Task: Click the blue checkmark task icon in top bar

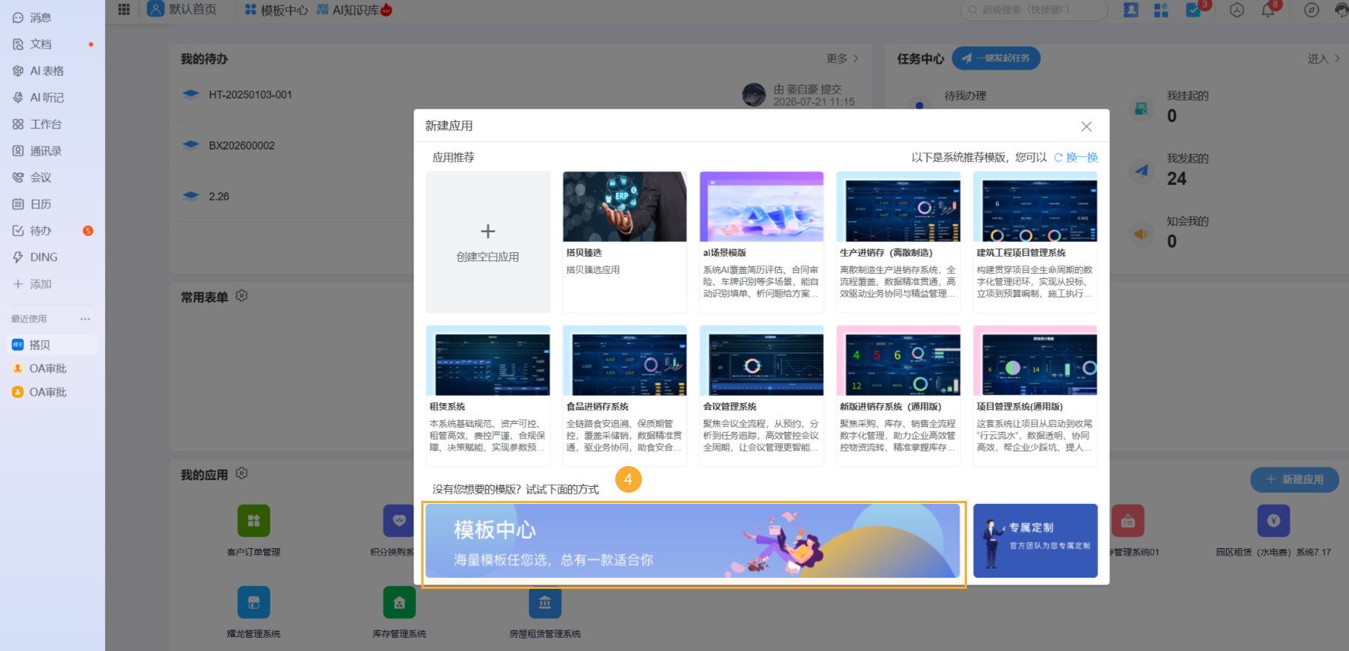Action: pyautogui.click(x=1194, y=10)
